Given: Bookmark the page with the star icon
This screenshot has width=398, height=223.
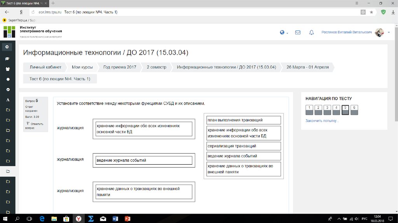Looking at the screenshot, I should (371, 12).
